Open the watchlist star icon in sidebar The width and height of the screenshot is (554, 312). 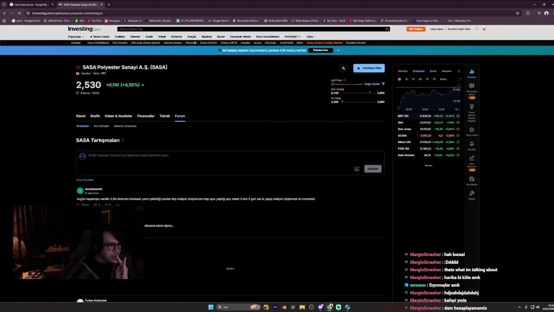[x=472, y=130]
